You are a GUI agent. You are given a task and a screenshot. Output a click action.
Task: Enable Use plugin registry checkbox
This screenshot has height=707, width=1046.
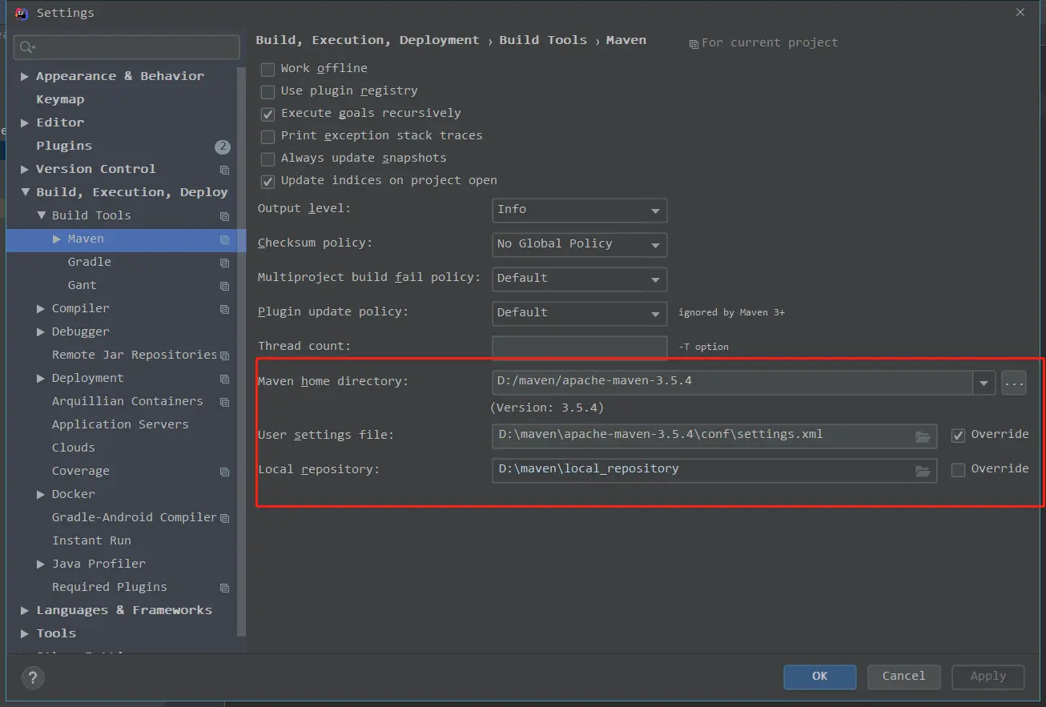268,91
